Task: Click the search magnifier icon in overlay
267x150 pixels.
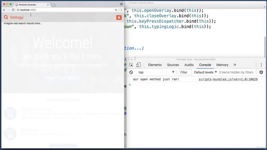Action: (x=6, y=17)
